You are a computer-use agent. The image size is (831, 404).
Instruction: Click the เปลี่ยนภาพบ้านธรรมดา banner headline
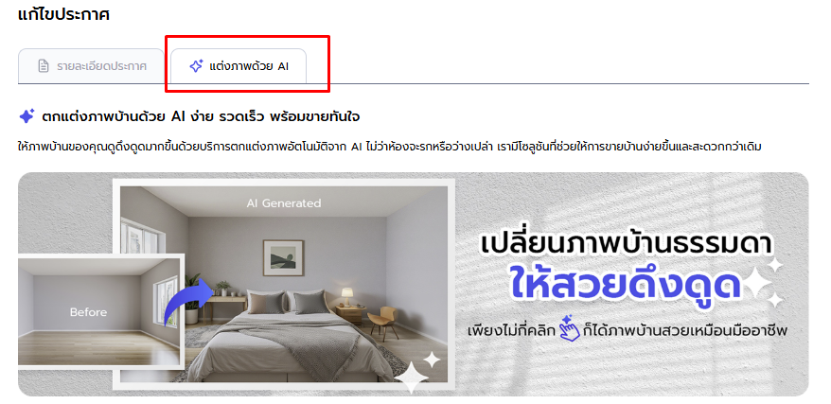pyautogui.click(x=627, y=245)
